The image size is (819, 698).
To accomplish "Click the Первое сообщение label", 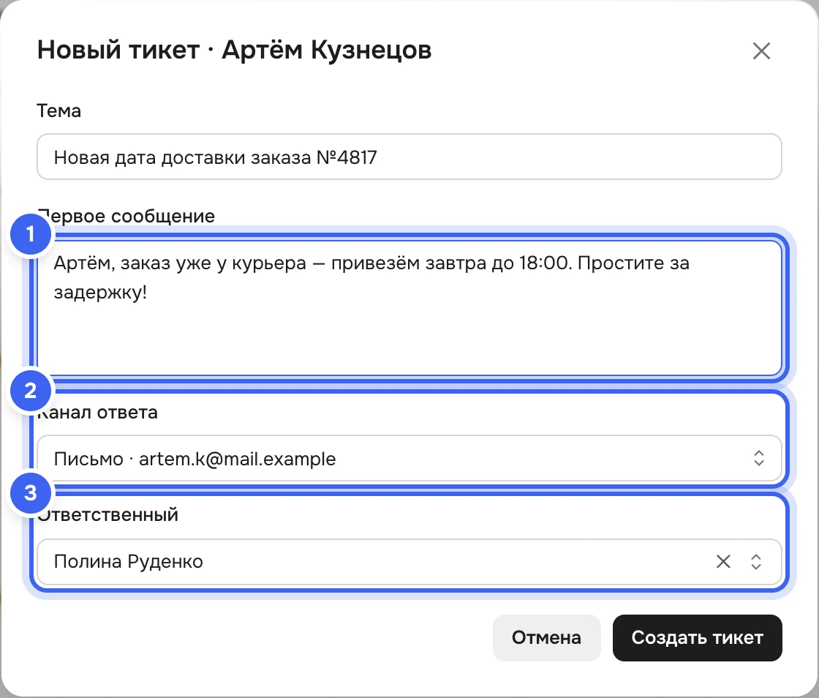I will [126, 216].
